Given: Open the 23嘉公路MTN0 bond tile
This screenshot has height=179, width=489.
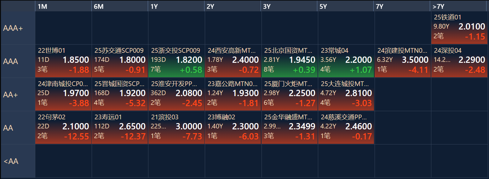Looking at the screenshot, I should coord(233,95).
